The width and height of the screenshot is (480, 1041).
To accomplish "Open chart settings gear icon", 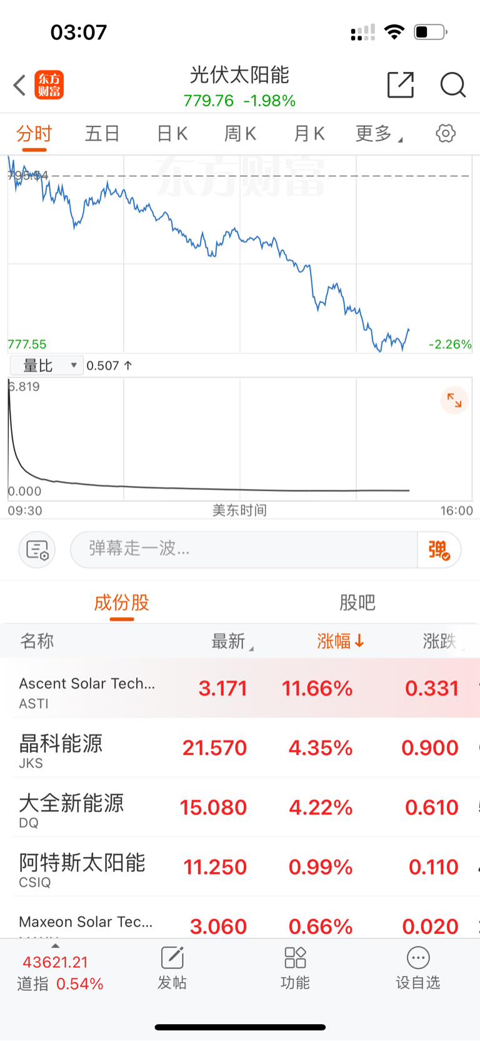I will pyautogui.click(x=446, y=133).
